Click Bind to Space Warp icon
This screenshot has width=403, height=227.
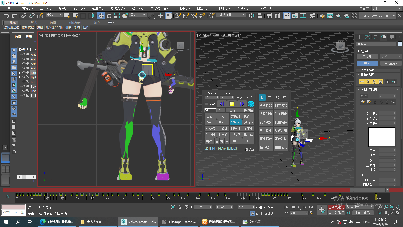40,16
